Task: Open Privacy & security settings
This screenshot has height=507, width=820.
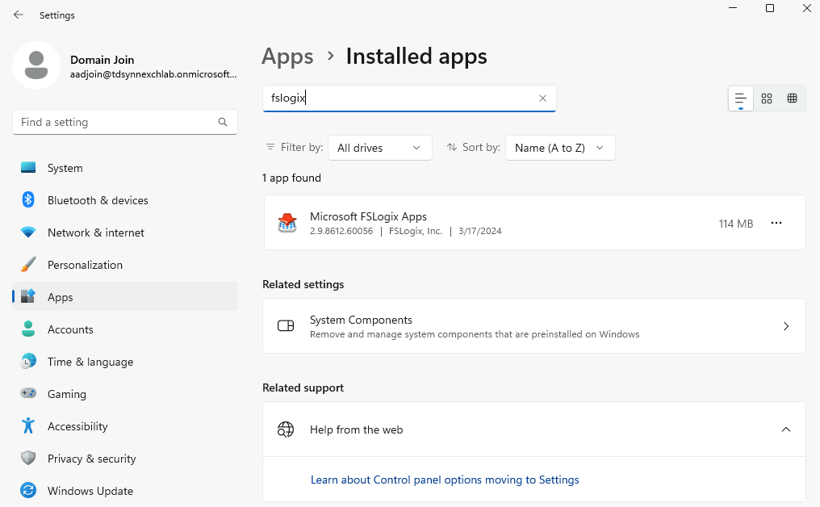Action: pyautogui.click(x=125, y=459)
